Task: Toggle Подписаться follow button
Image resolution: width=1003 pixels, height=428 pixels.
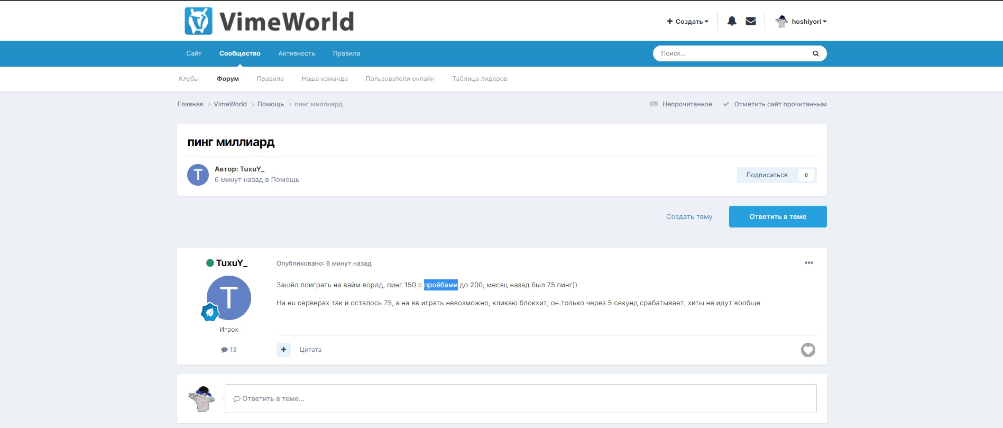Action: (x=767, y=175)
